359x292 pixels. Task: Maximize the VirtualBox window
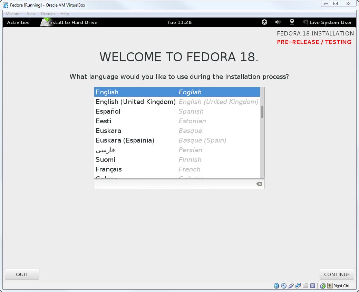pyautogui.click(x=336, y=4)
